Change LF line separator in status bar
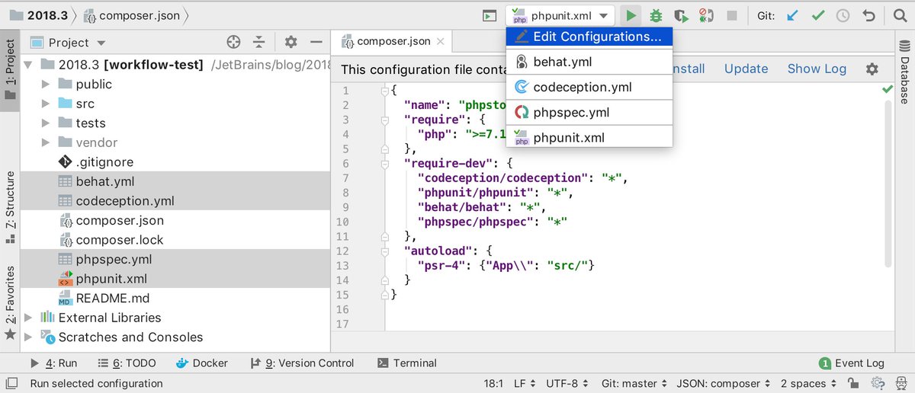The image size is (915, 393). click(x=525, y=384)
